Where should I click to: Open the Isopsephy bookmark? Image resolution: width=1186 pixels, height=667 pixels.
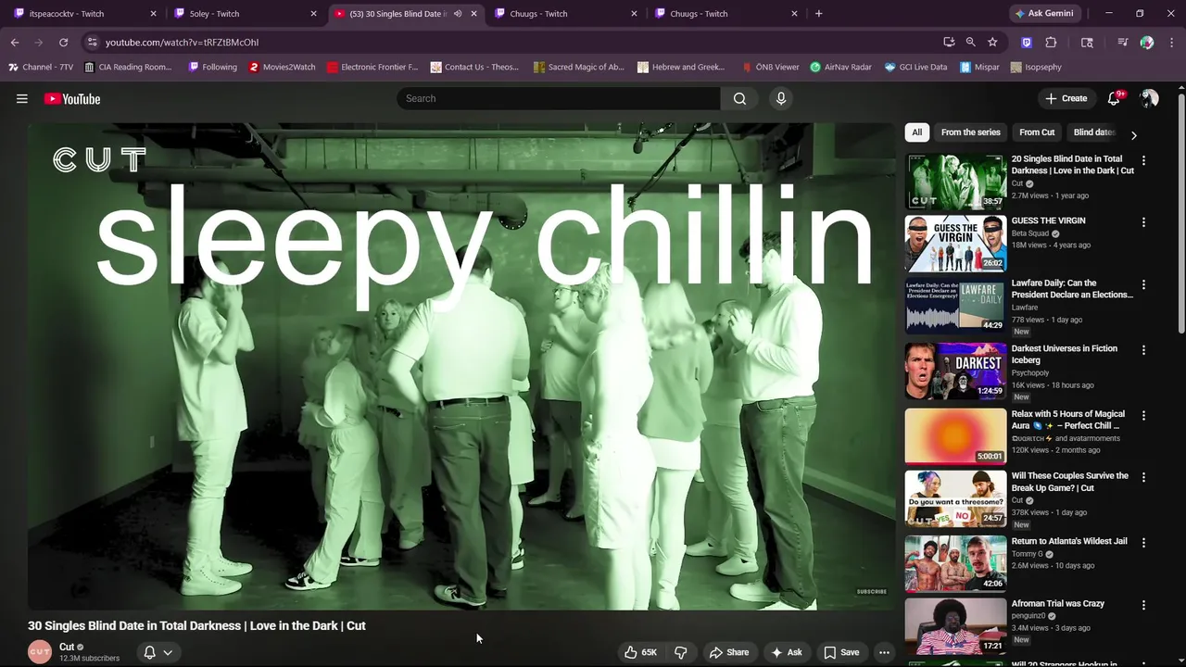click(x=1036, y=67)
